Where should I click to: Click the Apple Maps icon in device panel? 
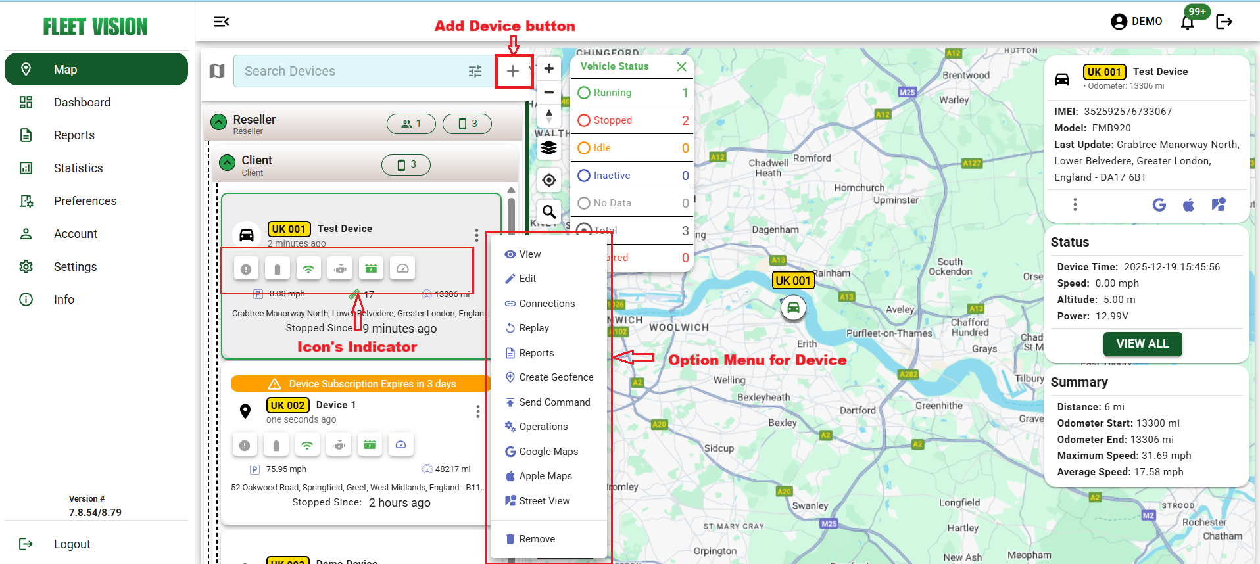pos(1188,205)
